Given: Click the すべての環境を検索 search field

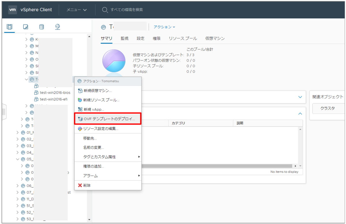Looking at the screenshot, I should 127,10.
